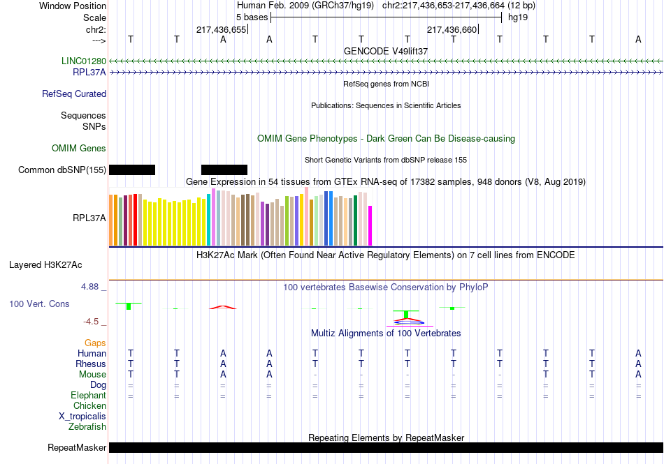Screen dimensions: 664x464
Task: Click Repeating Elements by RepeatMasker title
Action: coord(387,437)
